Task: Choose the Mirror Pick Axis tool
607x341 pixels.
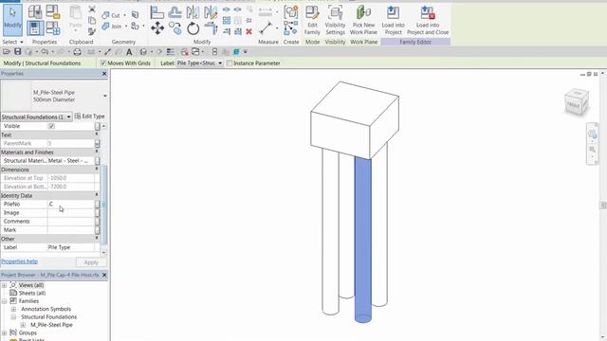Action: 193,12
